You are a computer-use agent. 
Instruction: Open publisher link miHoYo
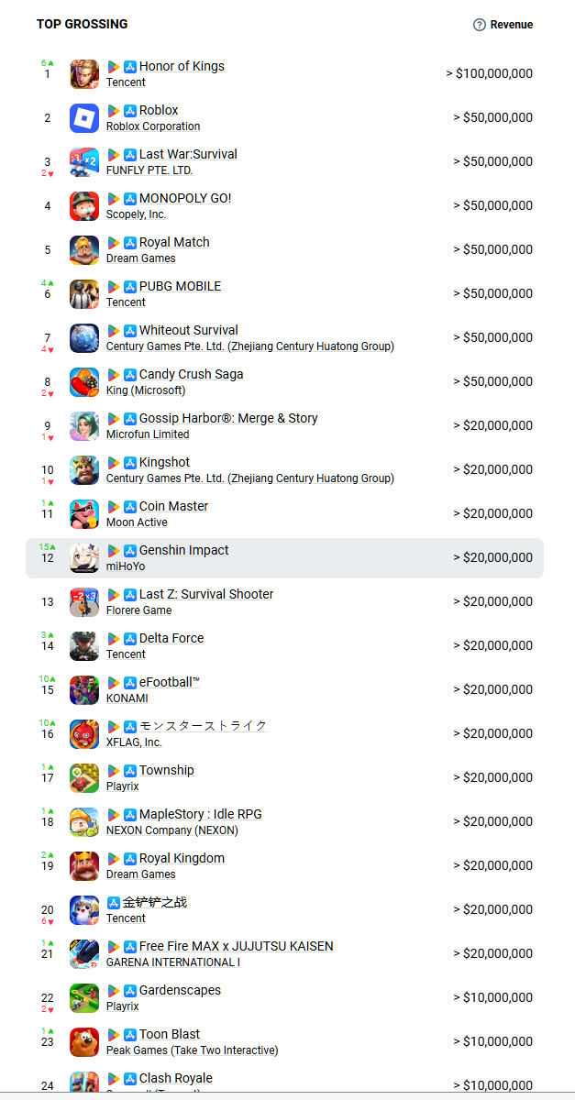point(126,566)
